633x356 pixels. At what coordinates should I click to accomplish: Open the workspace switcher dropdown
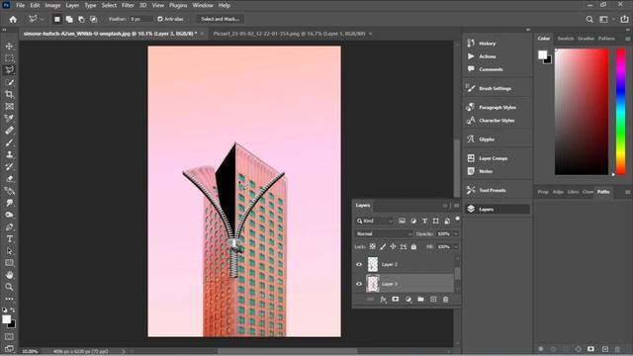pos(605,19)
